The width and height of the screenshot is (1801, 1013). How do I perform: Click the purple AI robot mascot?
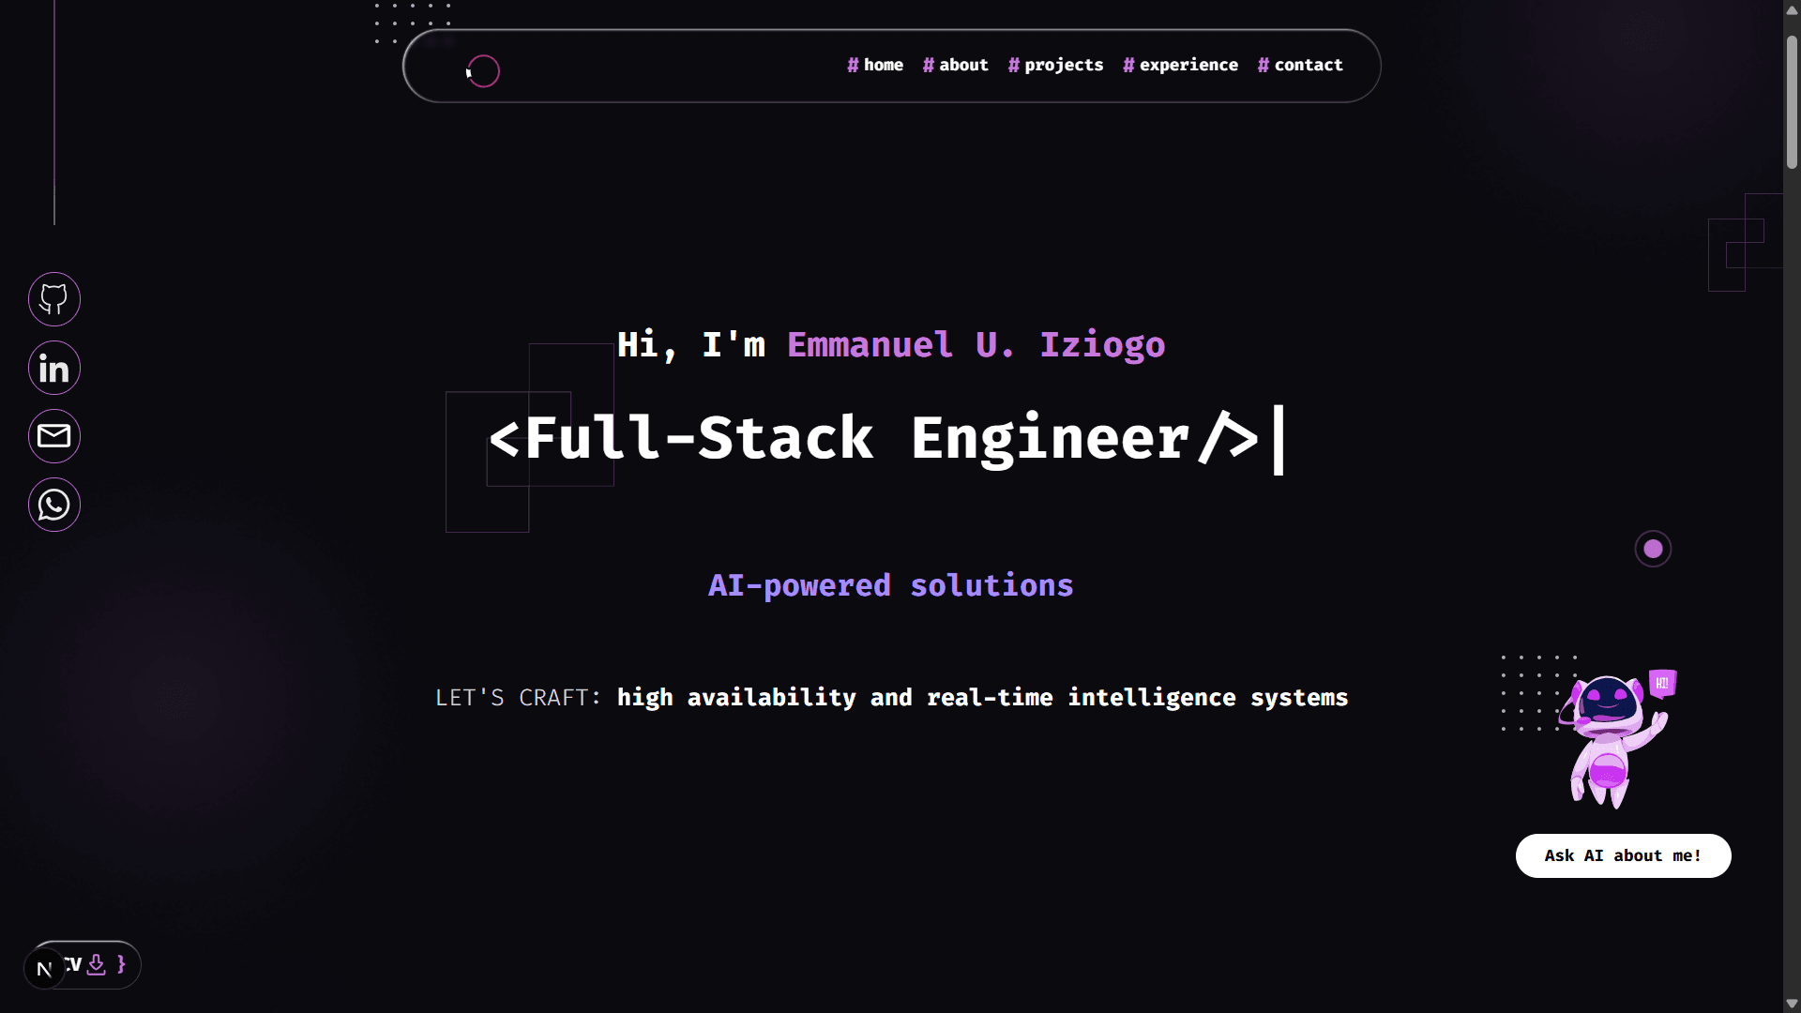pyautogui.click(x=1616, y=739)
